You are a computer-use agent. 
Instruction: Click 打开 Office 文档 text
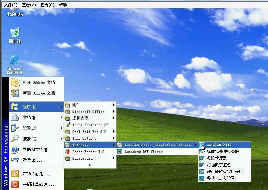pos(39,82)
